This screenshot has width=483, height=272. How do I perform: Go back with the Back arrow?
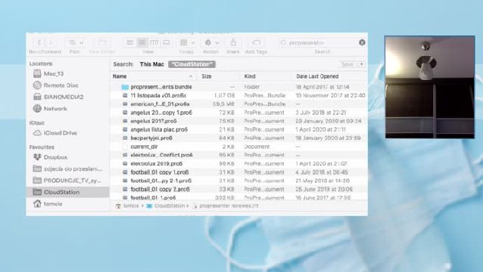coord(39,42)
